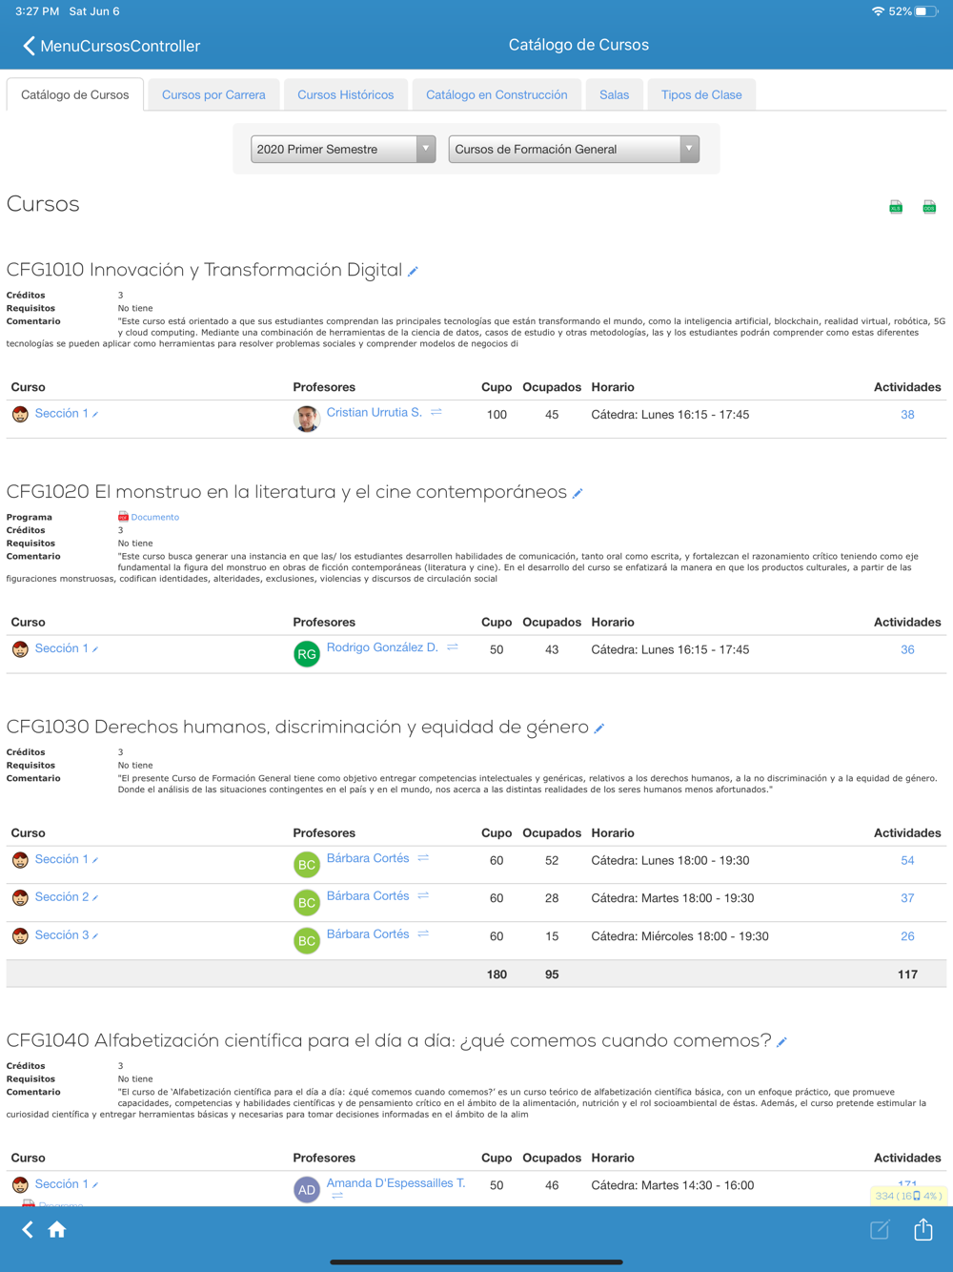
Task: Edit CFG1010 Innovación course title pencil
Action: coord(413,272)
